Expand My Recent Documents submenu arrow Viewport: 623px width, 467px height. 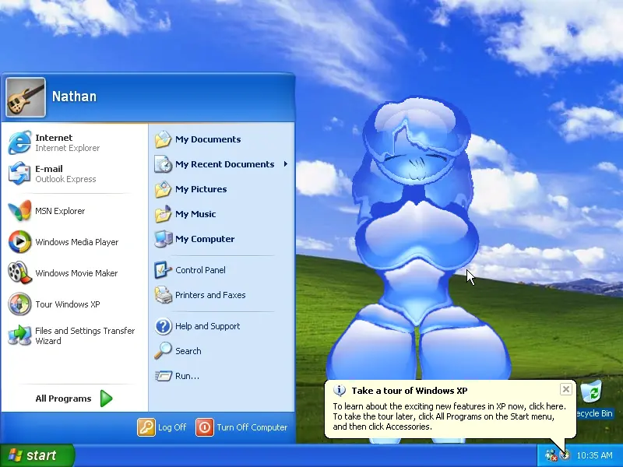[285, 164]
